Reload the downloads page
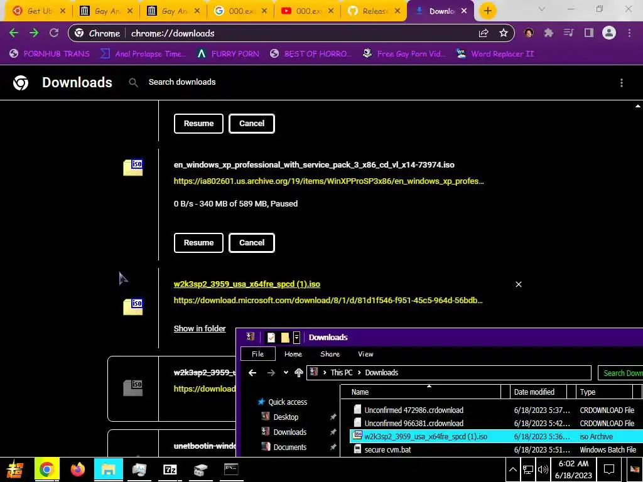Viewport: 643px width, 482px height. pos(54,33)
